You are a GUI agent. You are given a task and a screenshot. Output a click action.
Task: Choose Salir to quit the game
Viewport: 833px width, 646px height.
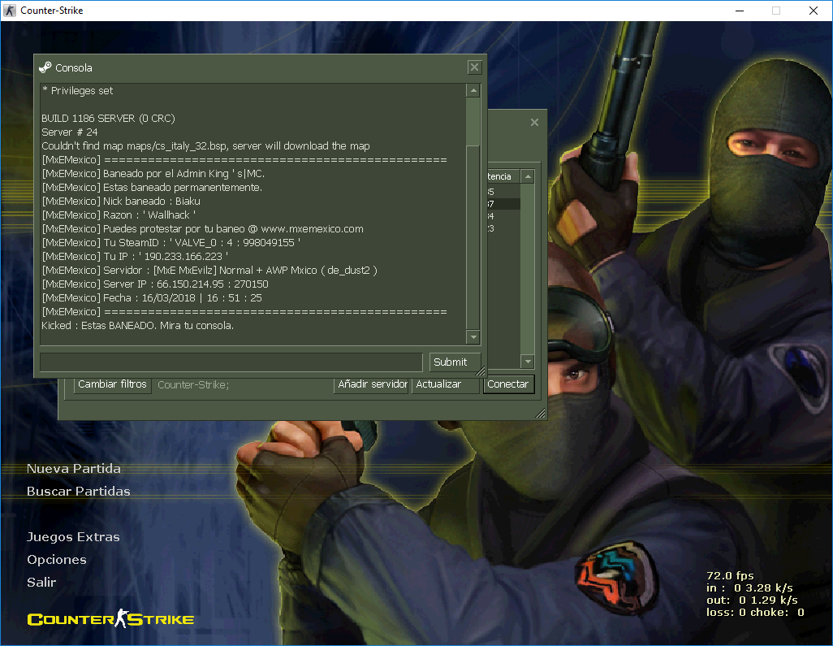(41, 582)
